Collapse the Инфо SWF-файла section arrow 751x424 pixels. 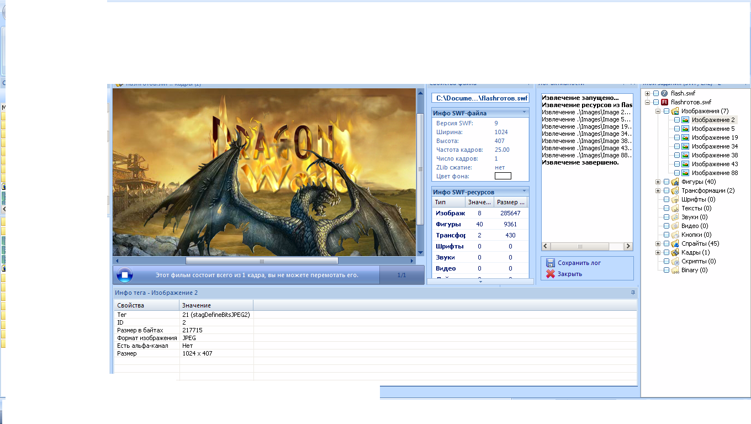[524, 112]
